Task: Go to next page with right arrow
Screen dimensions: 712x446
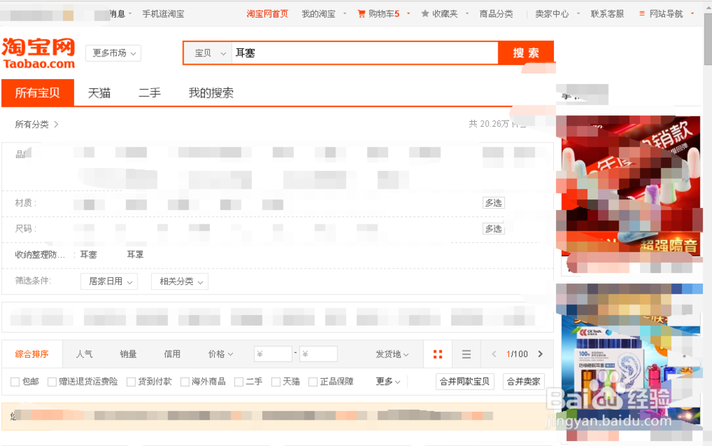Action: 540,353
